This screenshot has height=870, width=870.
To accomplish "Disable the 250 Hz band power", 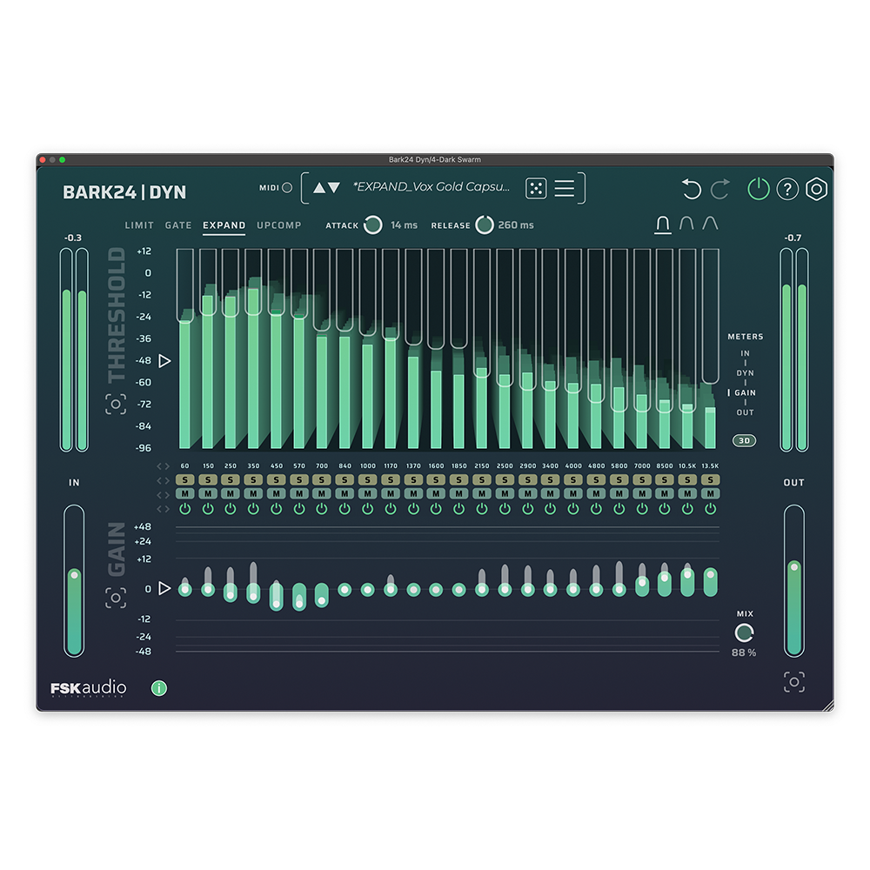I will click(231, 508).
